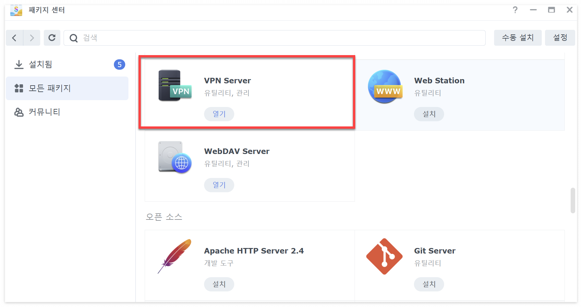582x307 pixels.
Task: Click the package list scrollbar thumb
Action: tap(573, 200)
